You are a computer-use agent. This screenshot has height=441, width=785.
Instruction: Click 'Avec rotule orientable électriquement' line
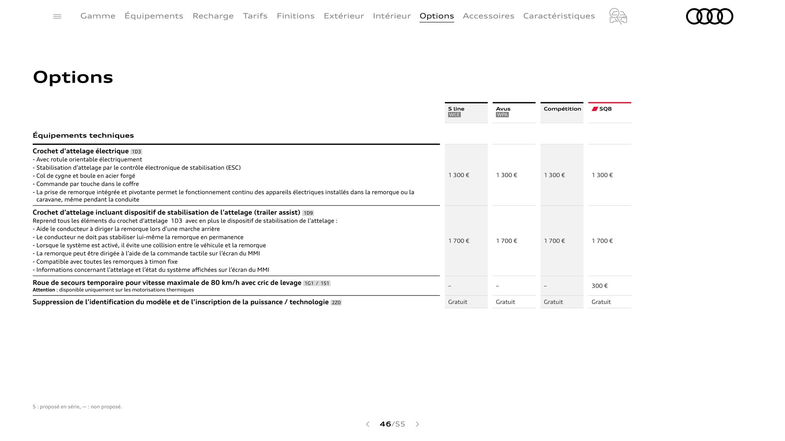coord(87,159)
